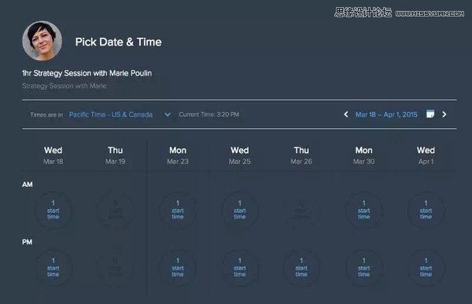472x304 pixels.
Task: Click the Mon Mar 23 column header
Action: click(x=178, y=156)
